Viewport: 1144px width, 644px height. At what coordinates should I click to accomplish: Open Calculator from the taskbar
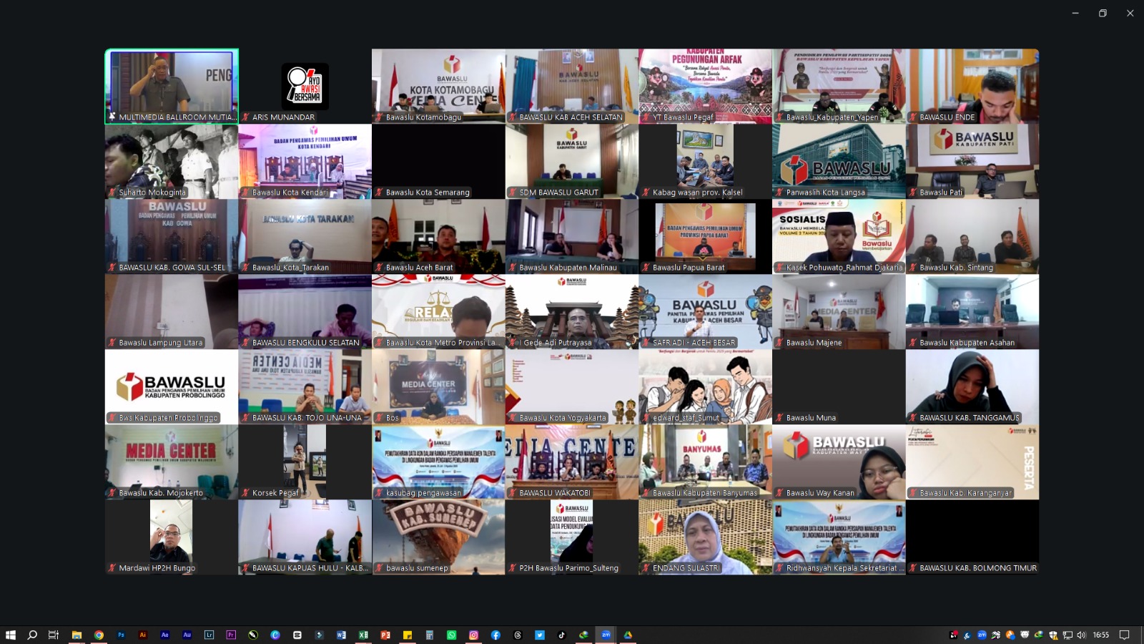(x=430, y=635)
